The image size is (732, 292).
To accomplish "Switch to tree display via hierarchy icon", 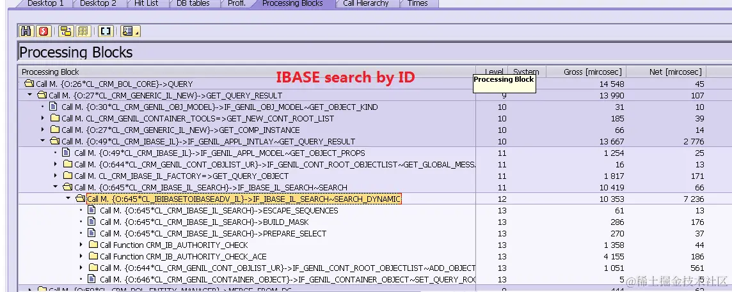I will (x=65, y=31).
